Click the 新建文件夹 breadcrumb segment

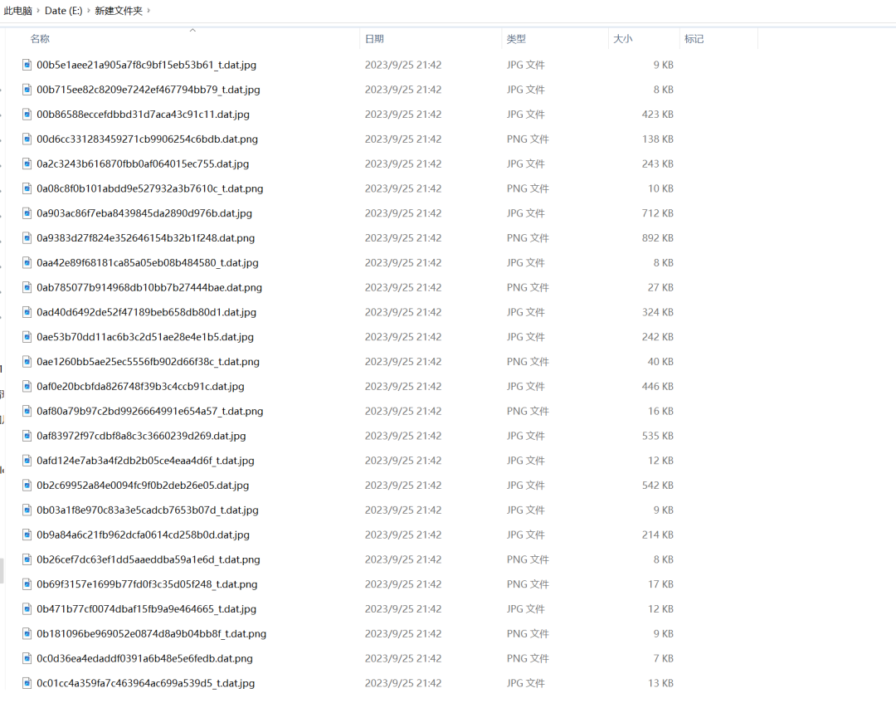click(119, 10)
